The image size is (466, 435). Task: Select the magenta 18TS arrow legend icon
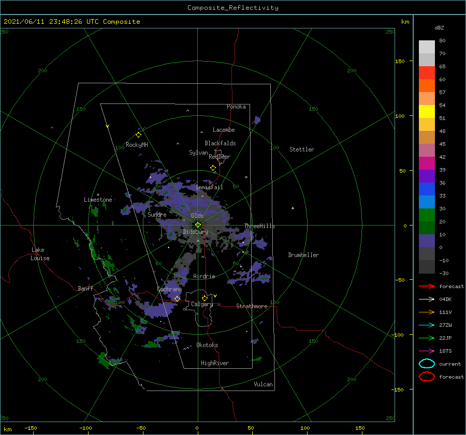427,351
